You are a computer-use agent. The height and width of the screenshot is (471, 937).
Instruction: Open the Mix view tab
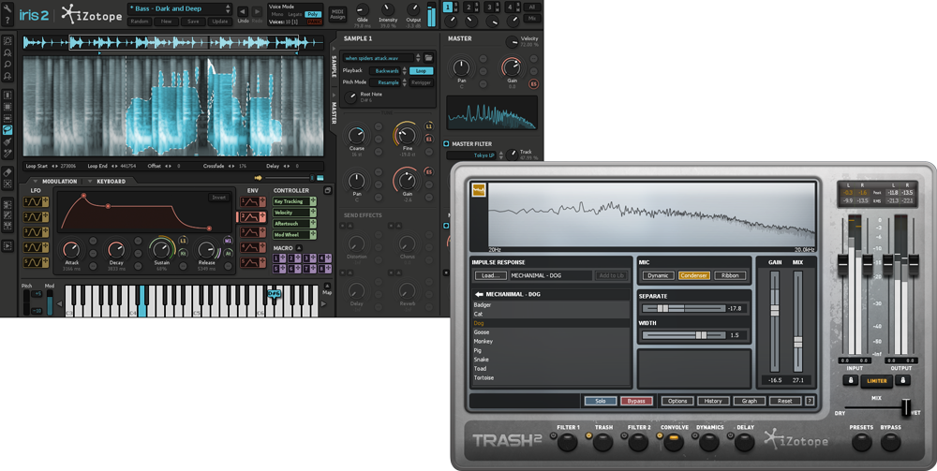coord(531,19)
